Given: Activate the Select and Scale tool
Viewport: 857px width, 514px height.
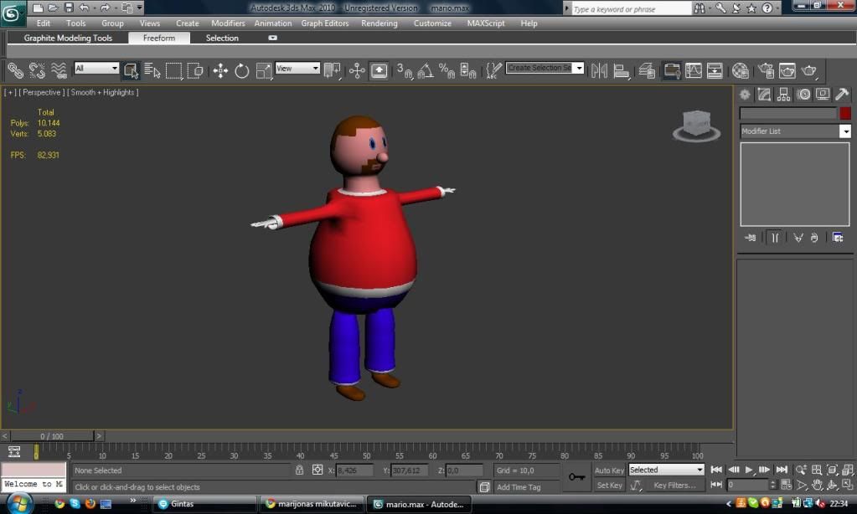Looking at the screenshot, I should point(263,70).
